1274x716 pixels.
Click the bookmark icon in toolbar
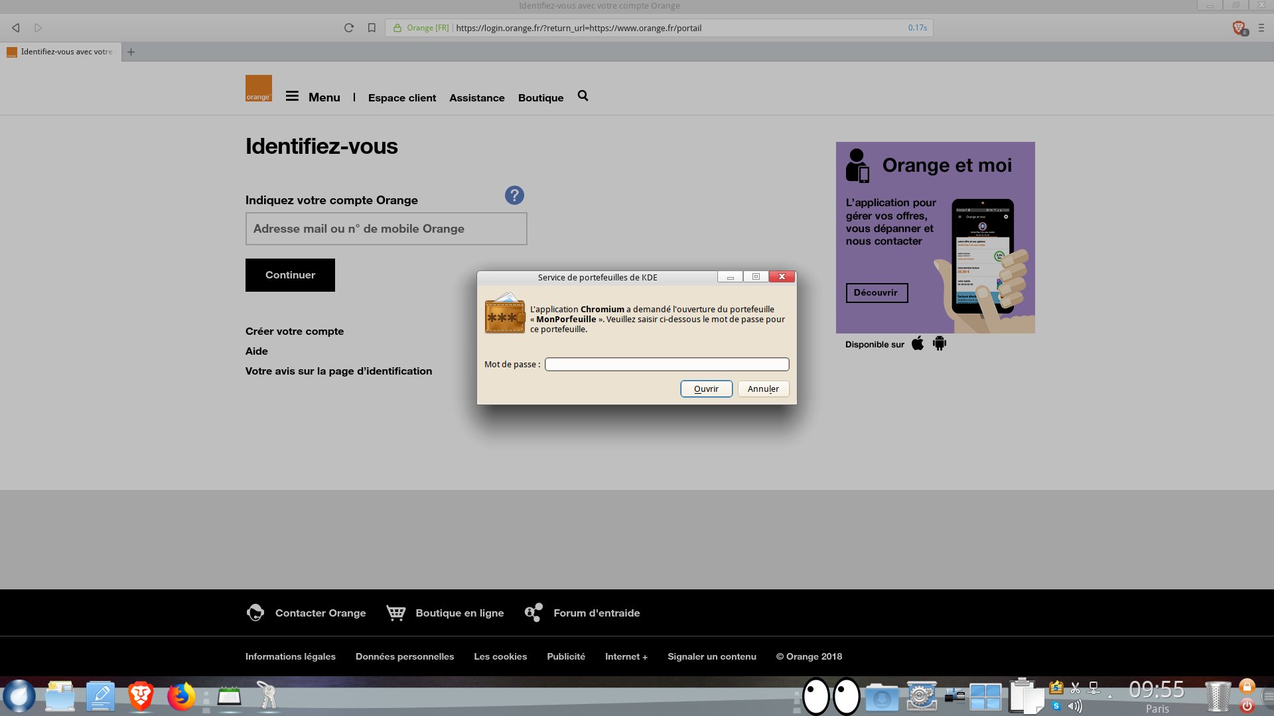pos(372,28)
